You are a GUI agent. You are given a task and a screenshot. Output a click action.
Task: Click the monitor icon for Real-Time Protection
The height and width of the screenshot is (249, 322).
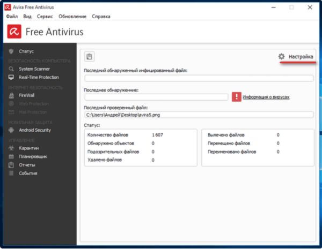[11, 77]
